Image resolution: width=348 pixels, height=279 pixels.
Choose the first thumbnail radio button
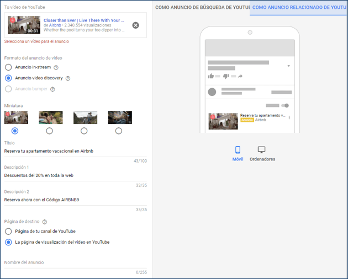(15, 131)
